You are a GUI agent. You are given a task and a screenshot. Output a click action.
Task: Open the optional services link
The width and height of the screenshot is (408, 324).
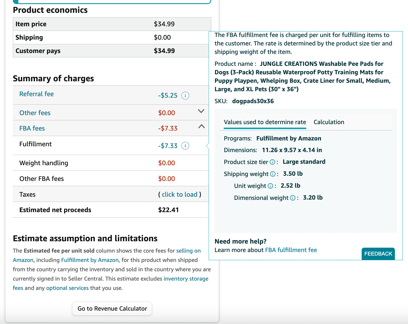tap(67, 288)
